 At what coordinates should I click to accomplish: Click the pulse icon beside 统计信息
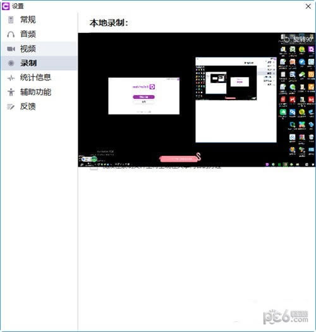tap(11, 78)
